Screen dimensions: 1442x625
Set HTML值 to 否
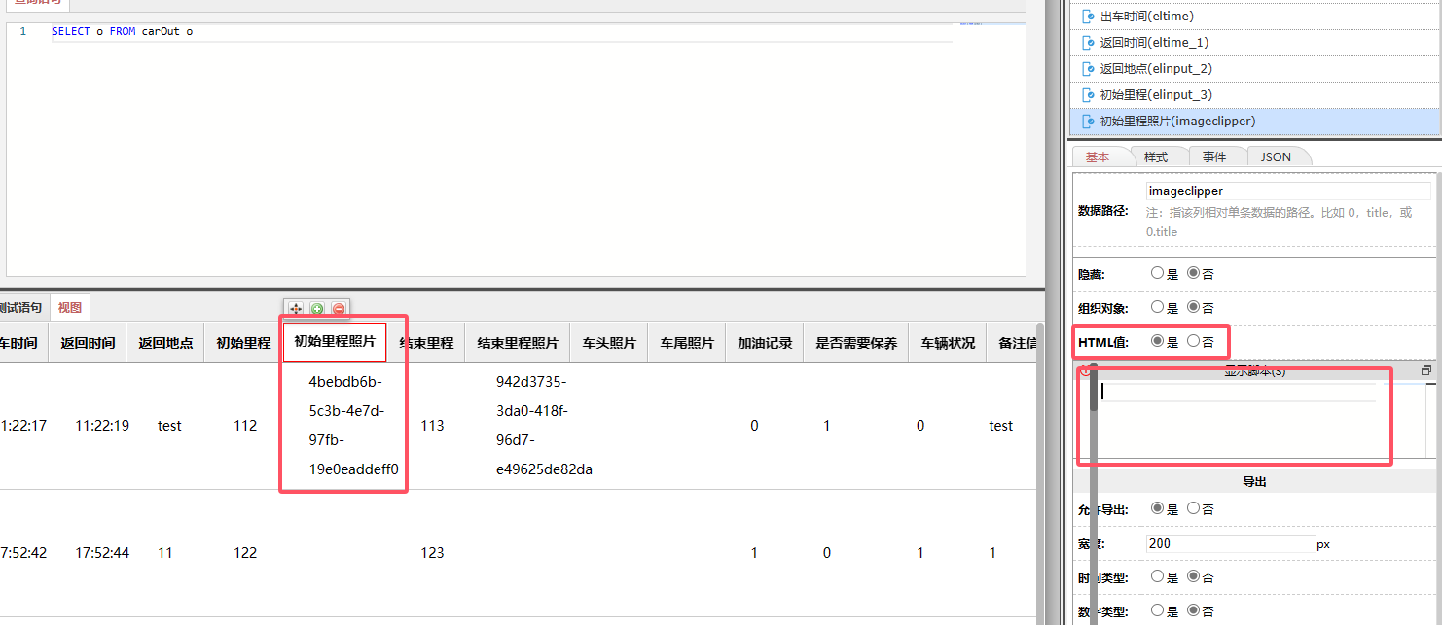pos(1194,341)
